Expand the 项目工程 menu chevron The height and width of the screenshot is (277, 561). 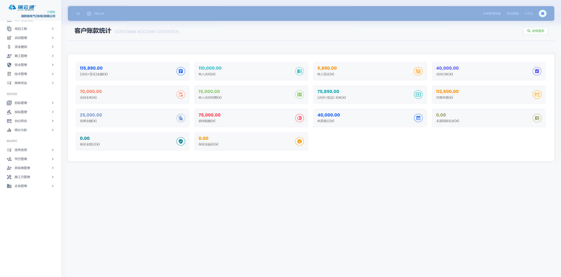pyautogui.click(x=53, y=29)
